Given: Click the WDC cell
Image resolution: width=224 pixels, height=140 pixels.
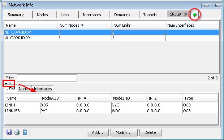Looking at the screenshot, I should [129, 111].
